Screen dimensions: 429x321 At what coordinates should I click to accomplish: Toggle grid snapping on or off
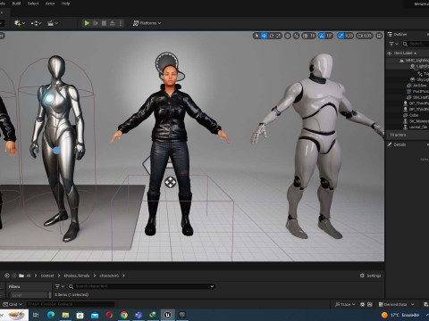[305, 36]
